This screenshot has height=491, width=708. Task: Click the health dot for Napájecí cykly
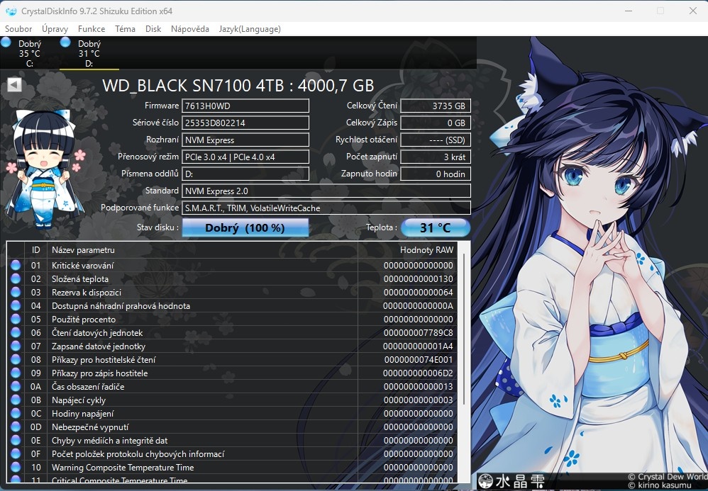16,400
